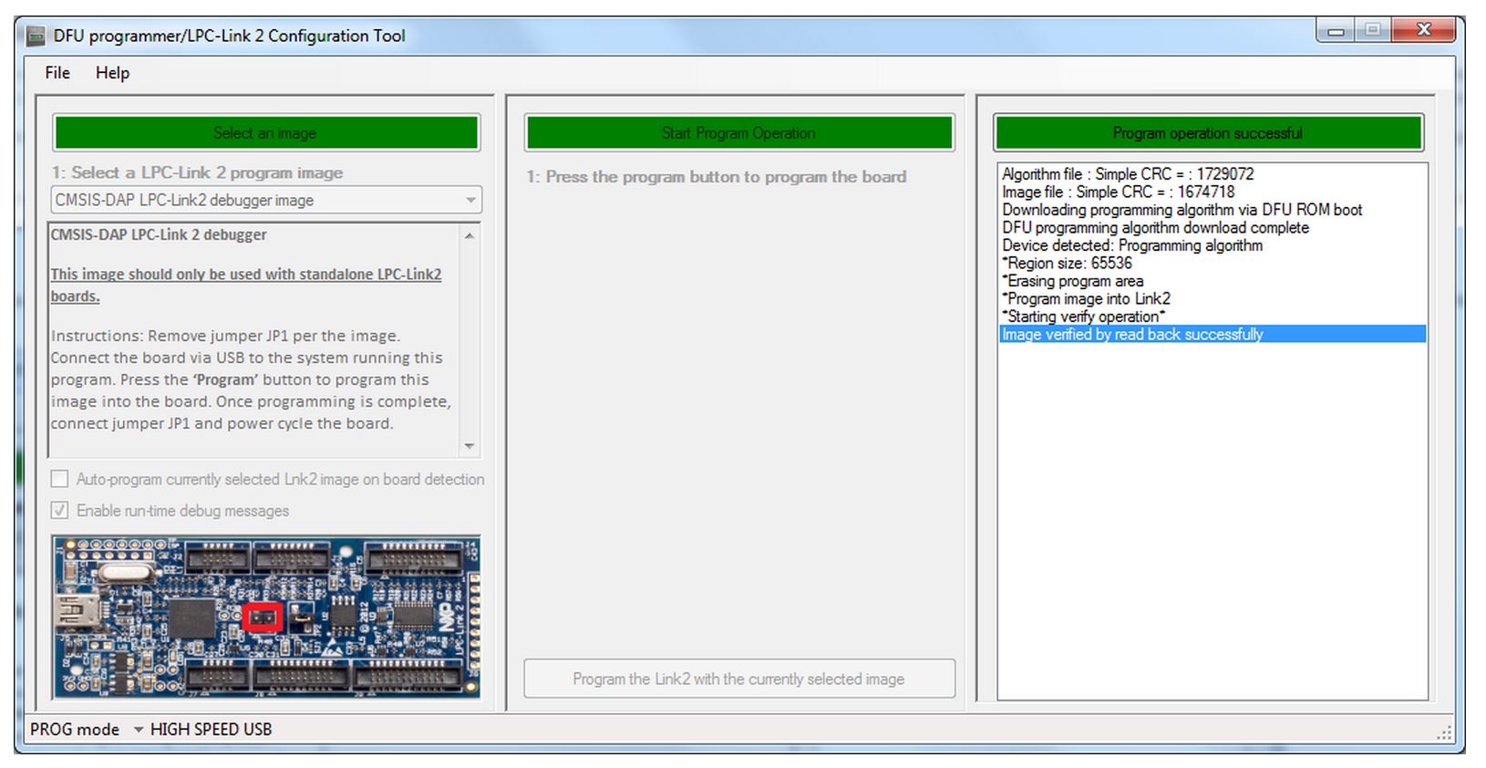1486x768 pixels.
Task: Select the 'Region size: 65536' log line
Action: pyautogui.click(x=1212, y=263)
